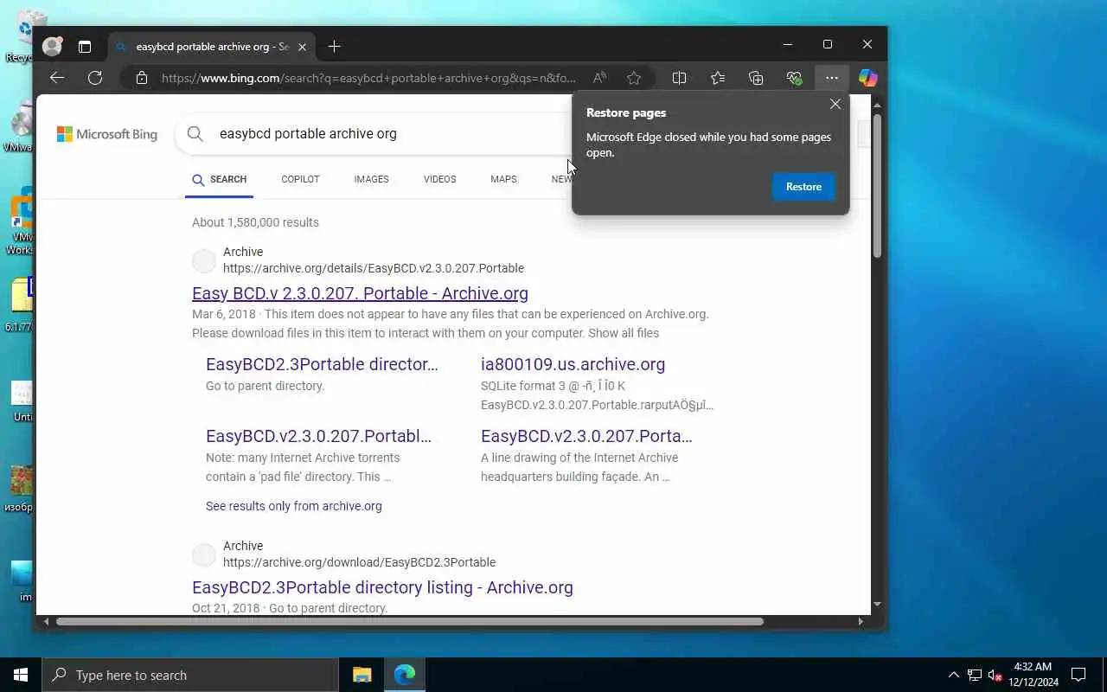1107x692 pixels.
Task: Switch to the MAPS tab
Action: click(x=503, y=179)
